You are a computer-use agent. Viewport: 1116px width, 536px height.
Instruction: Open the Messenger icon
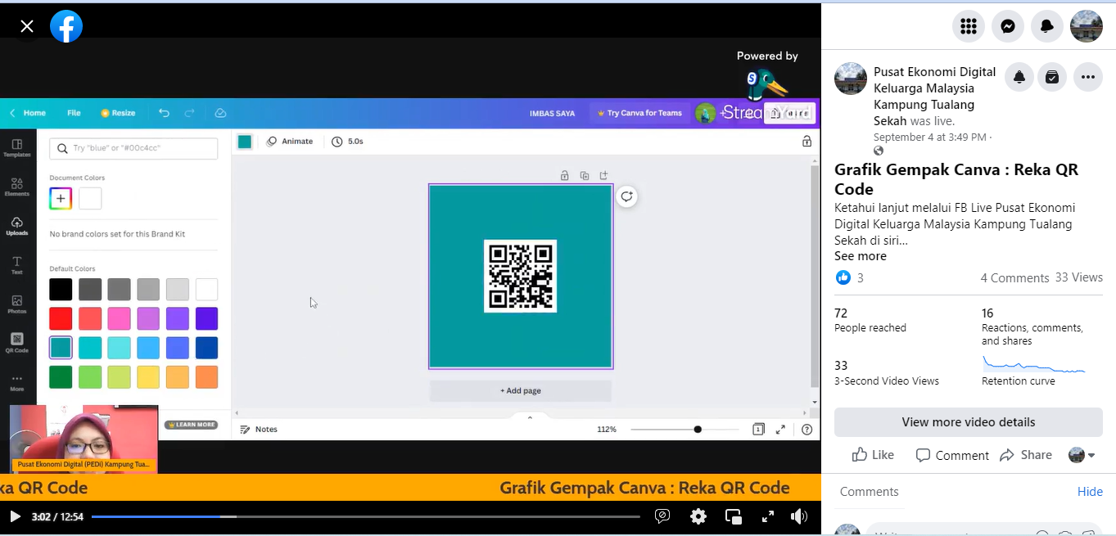click(x=1008, y=26)
